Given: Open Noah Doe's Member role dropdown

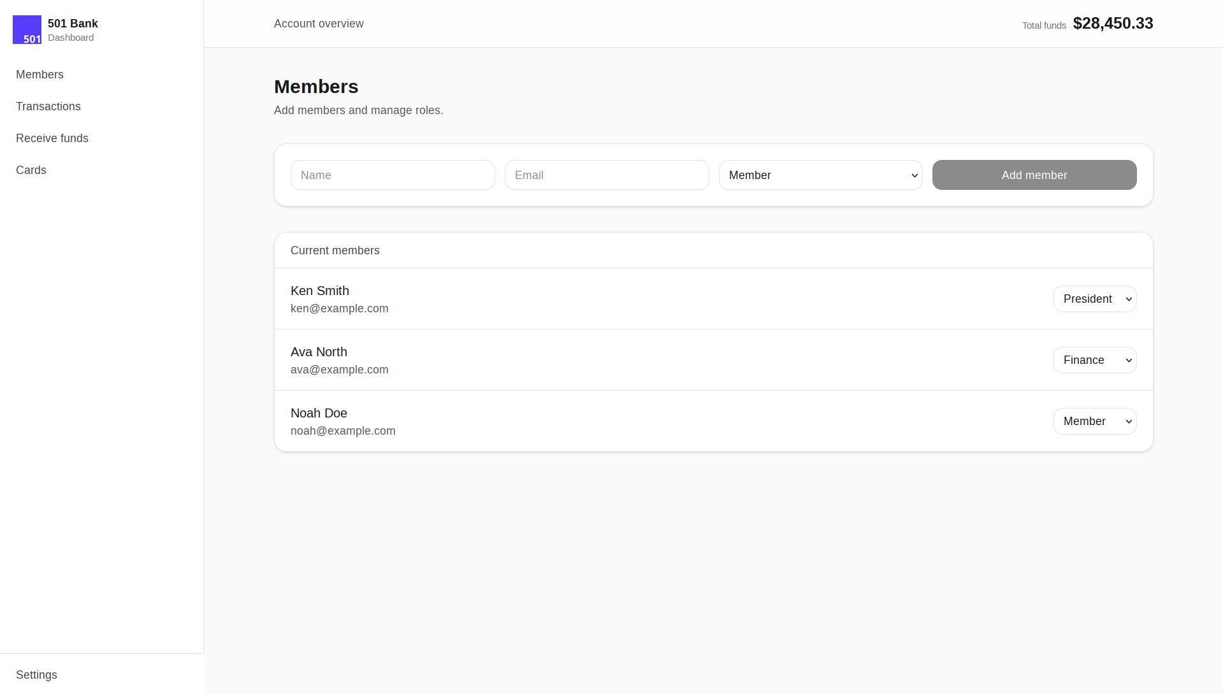Looking at the screenshot, I should coord(1095,421).
